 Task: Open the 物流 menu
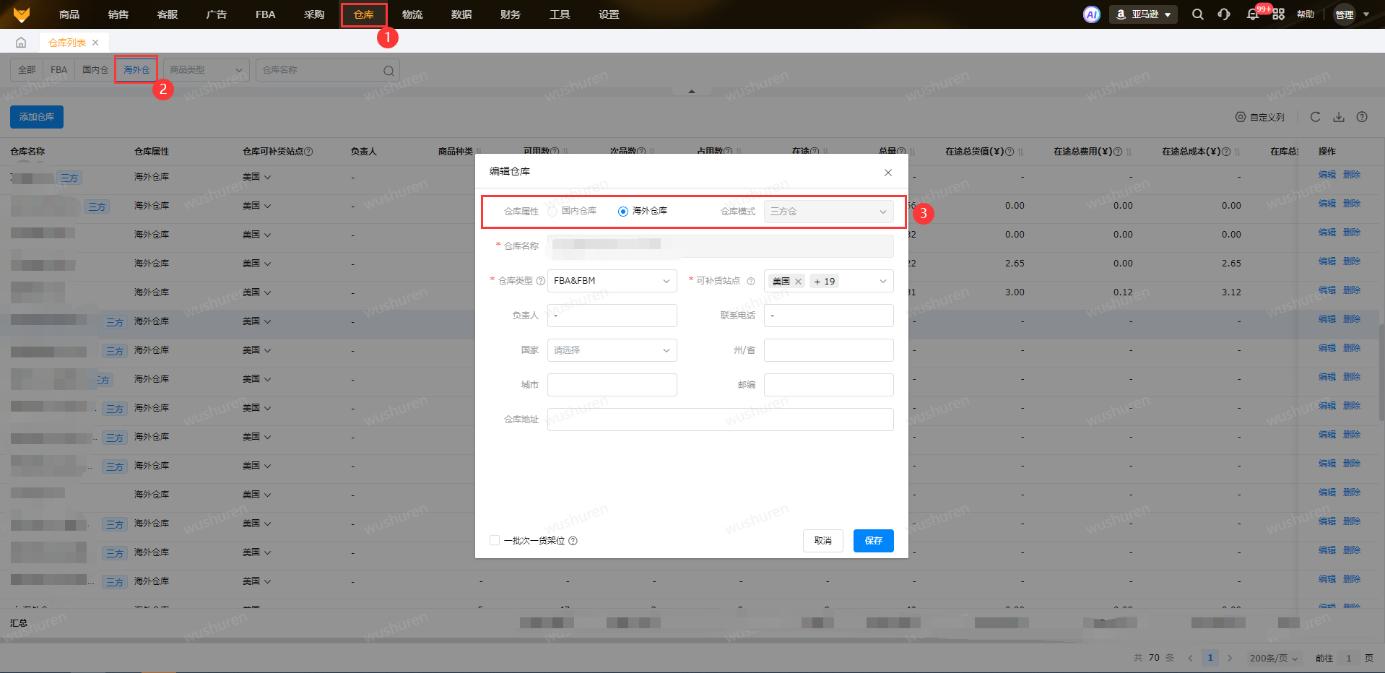pos(412,14)
